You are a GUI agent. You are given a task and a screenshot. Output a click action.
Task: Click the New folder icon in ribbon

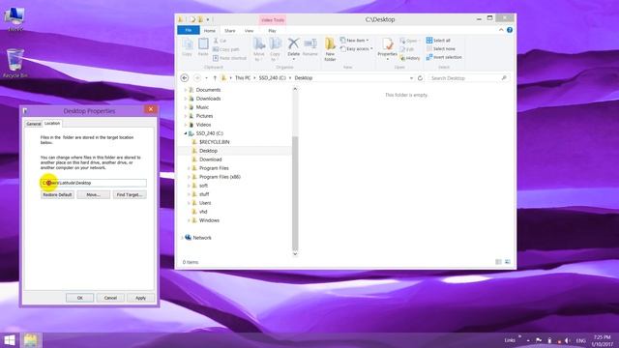[330, 49]
